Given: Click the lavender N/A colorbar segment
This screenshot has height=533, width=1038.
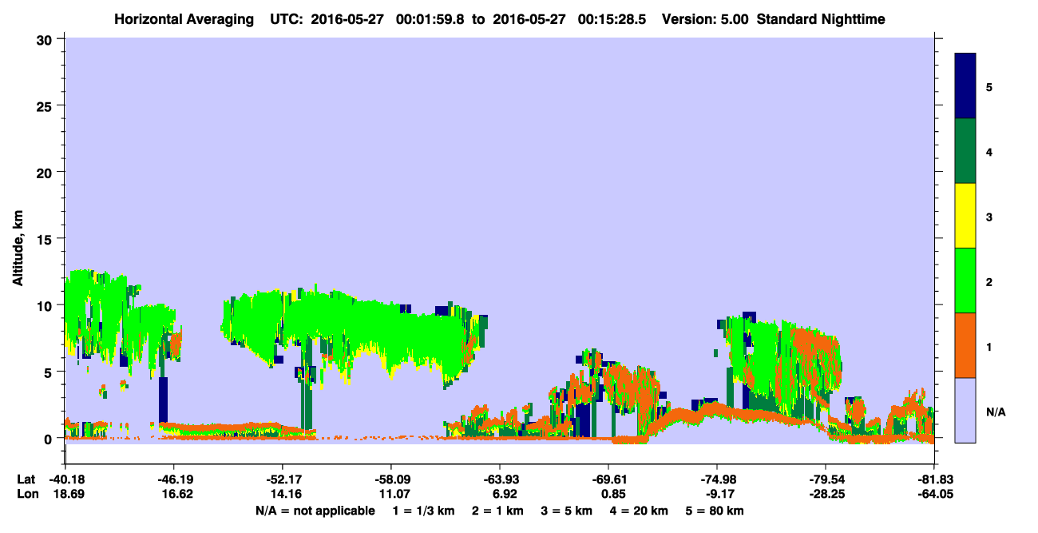Looking at the screenshot, I should click(965, 410).
